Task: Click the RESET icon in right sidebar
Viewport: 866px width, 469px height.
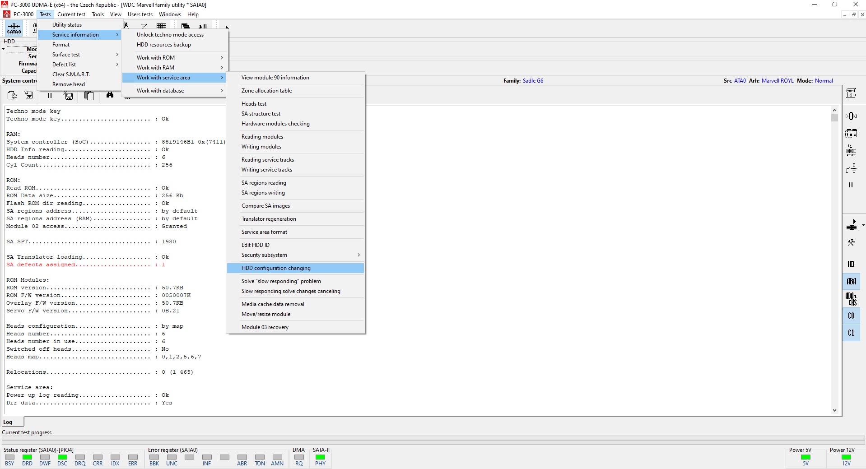Action: pos(851,151)
